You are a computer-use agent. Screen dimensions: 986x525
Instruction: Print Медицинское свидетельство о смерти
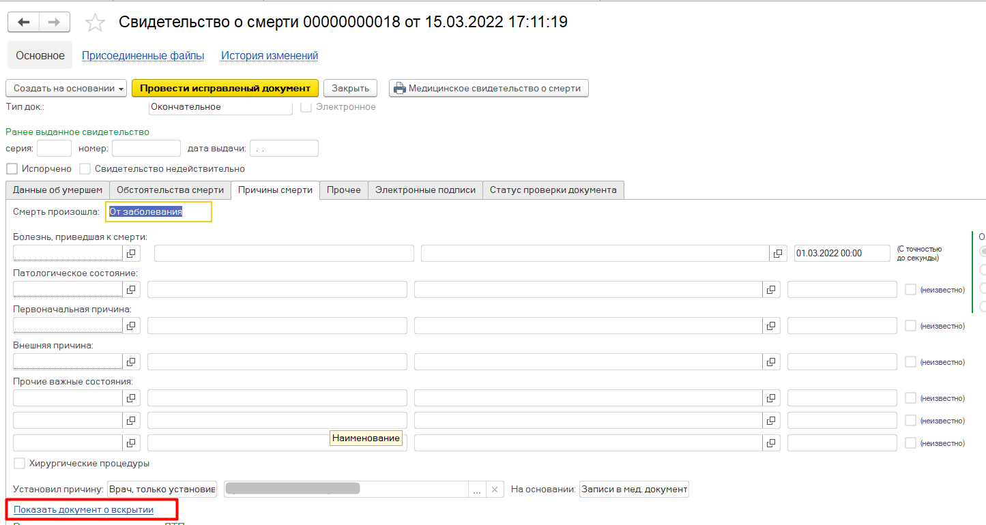pyautogui.click(x=489, y=88)
